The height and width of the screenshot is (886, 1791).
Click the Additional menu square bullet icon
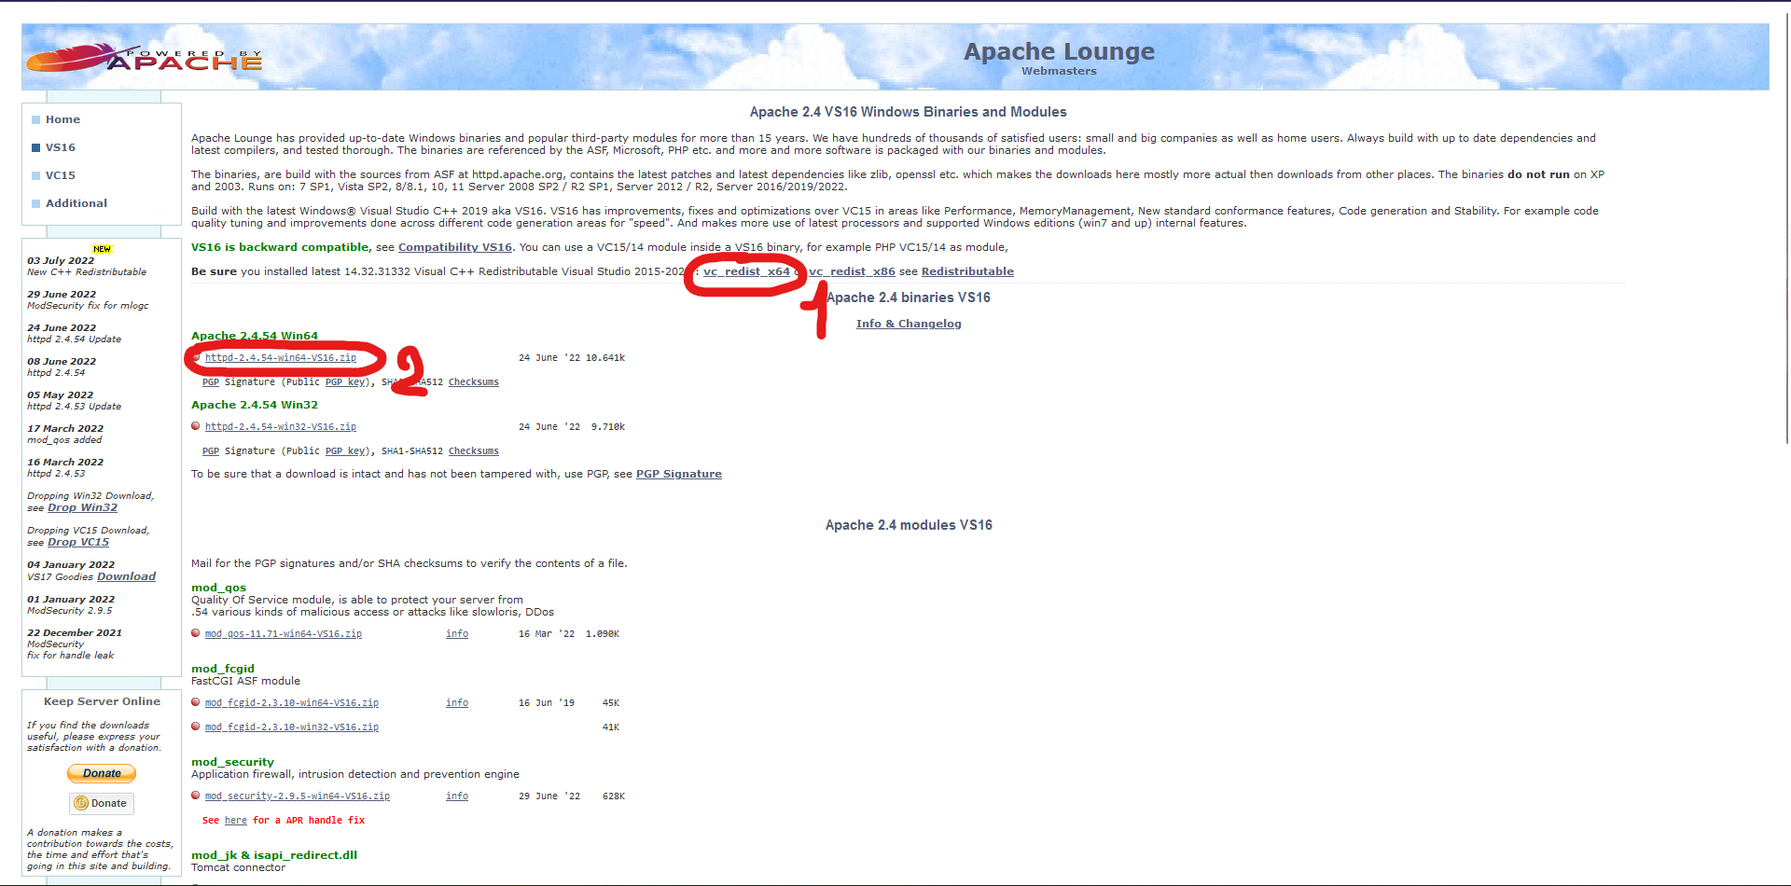pos(35,203)
